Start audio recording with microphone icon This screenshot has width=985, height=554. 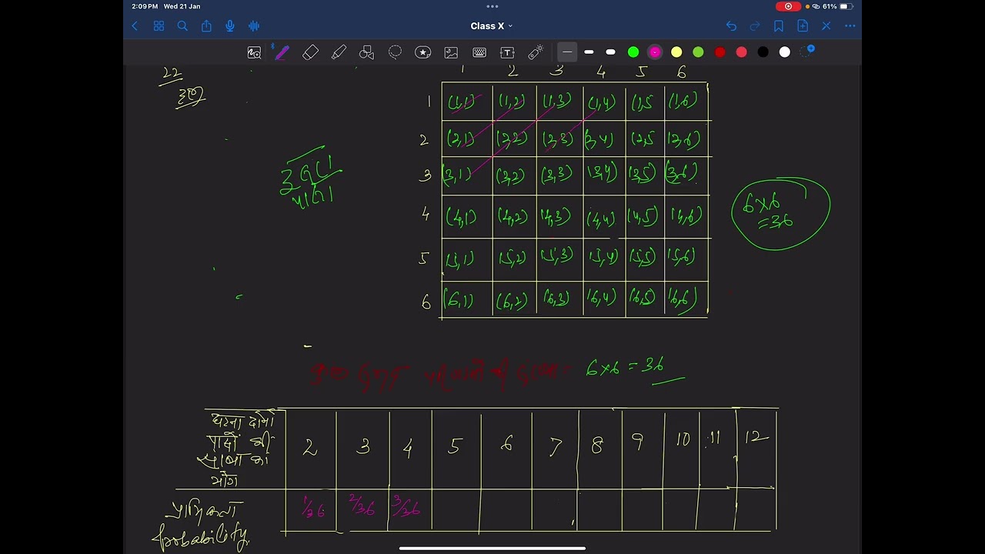tap(230, 26)
